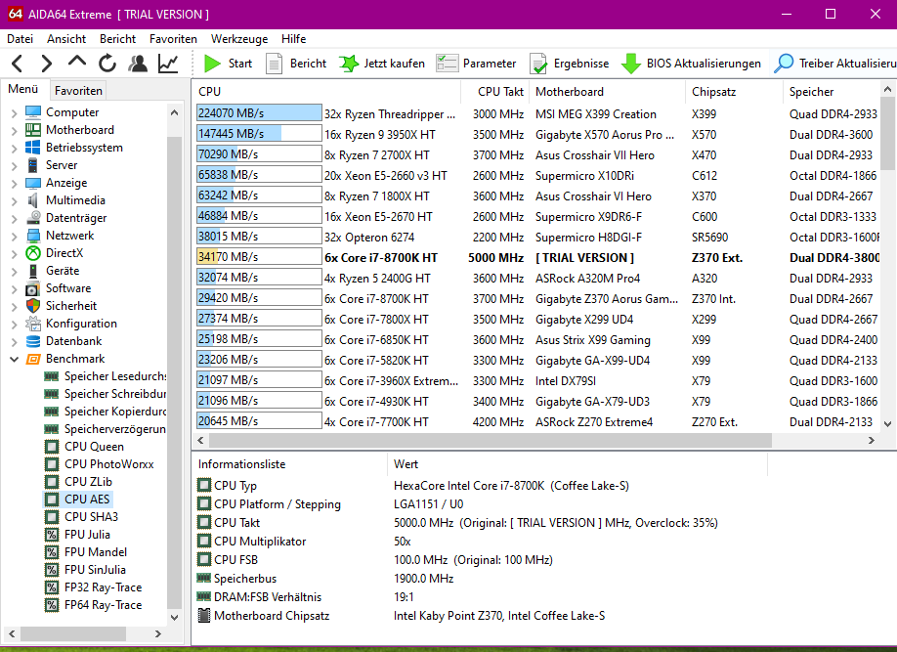Viewport: 897px width, 652px height.
Task: Select Konfiguration gear icon in the tree
Action: [x=33, y=324]
